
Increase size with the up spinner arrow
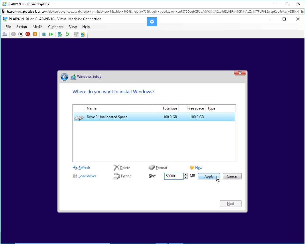click(x=185, y=175)
